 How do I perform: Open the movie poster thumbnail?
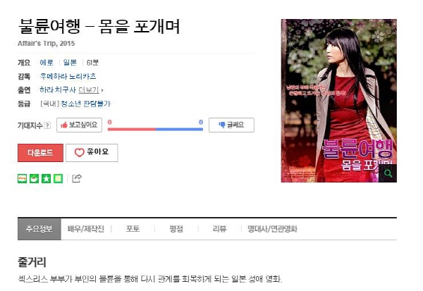tap(339, 101)
